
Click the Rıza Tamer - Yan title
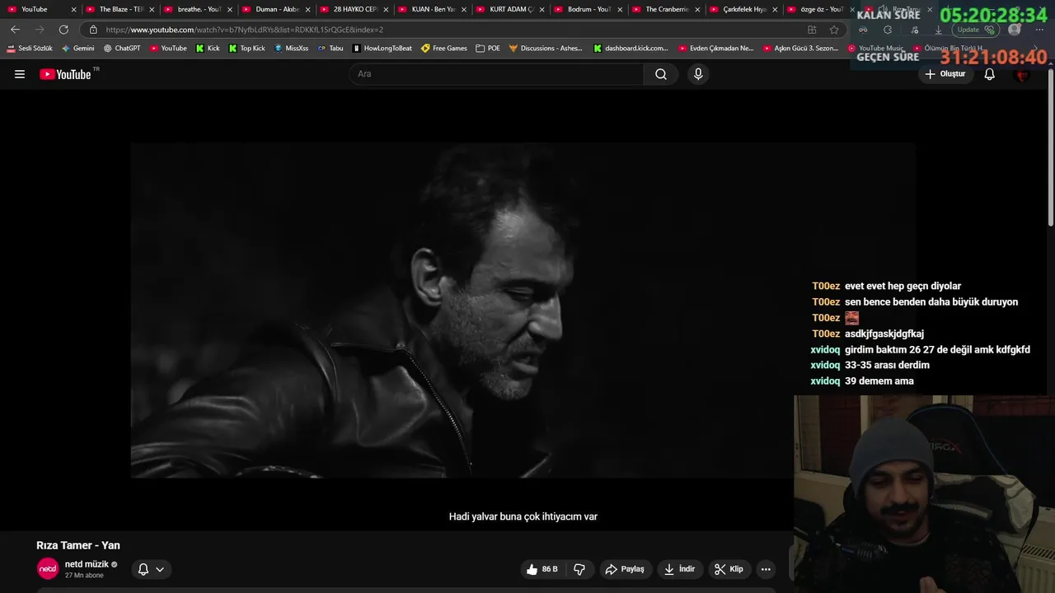[78, 545]
